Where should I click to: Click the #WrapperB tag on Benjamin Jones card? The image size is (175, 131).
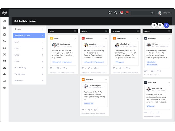(x=57, y=62)
